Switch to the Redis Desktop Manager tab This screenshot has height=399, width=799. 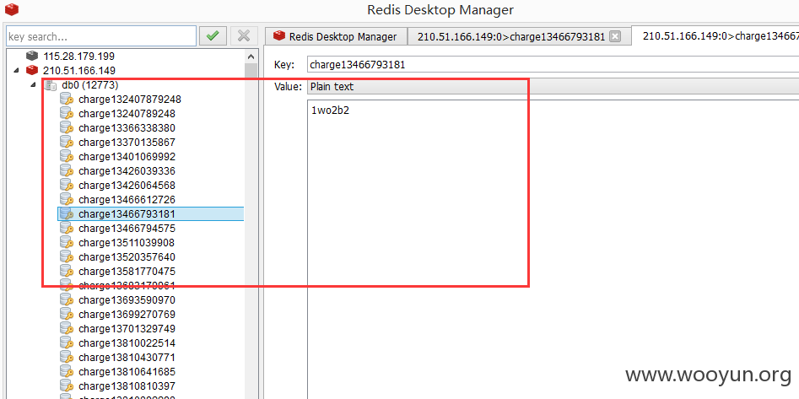[336, 36]
